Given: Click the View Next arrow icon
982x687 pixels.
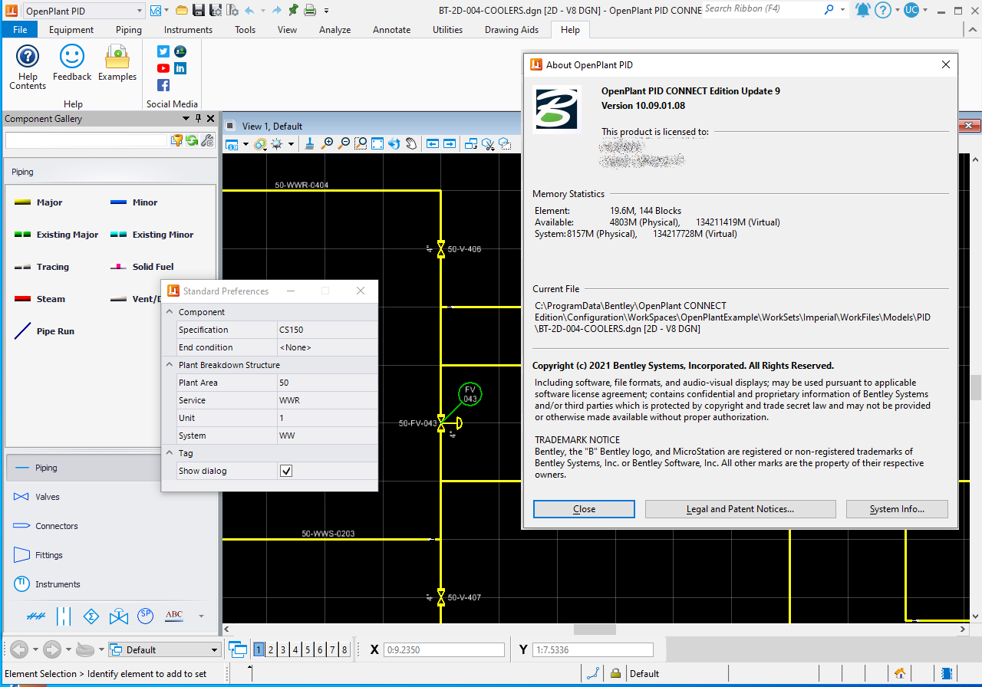Looking at the screenshot, I should click(450, 143).
